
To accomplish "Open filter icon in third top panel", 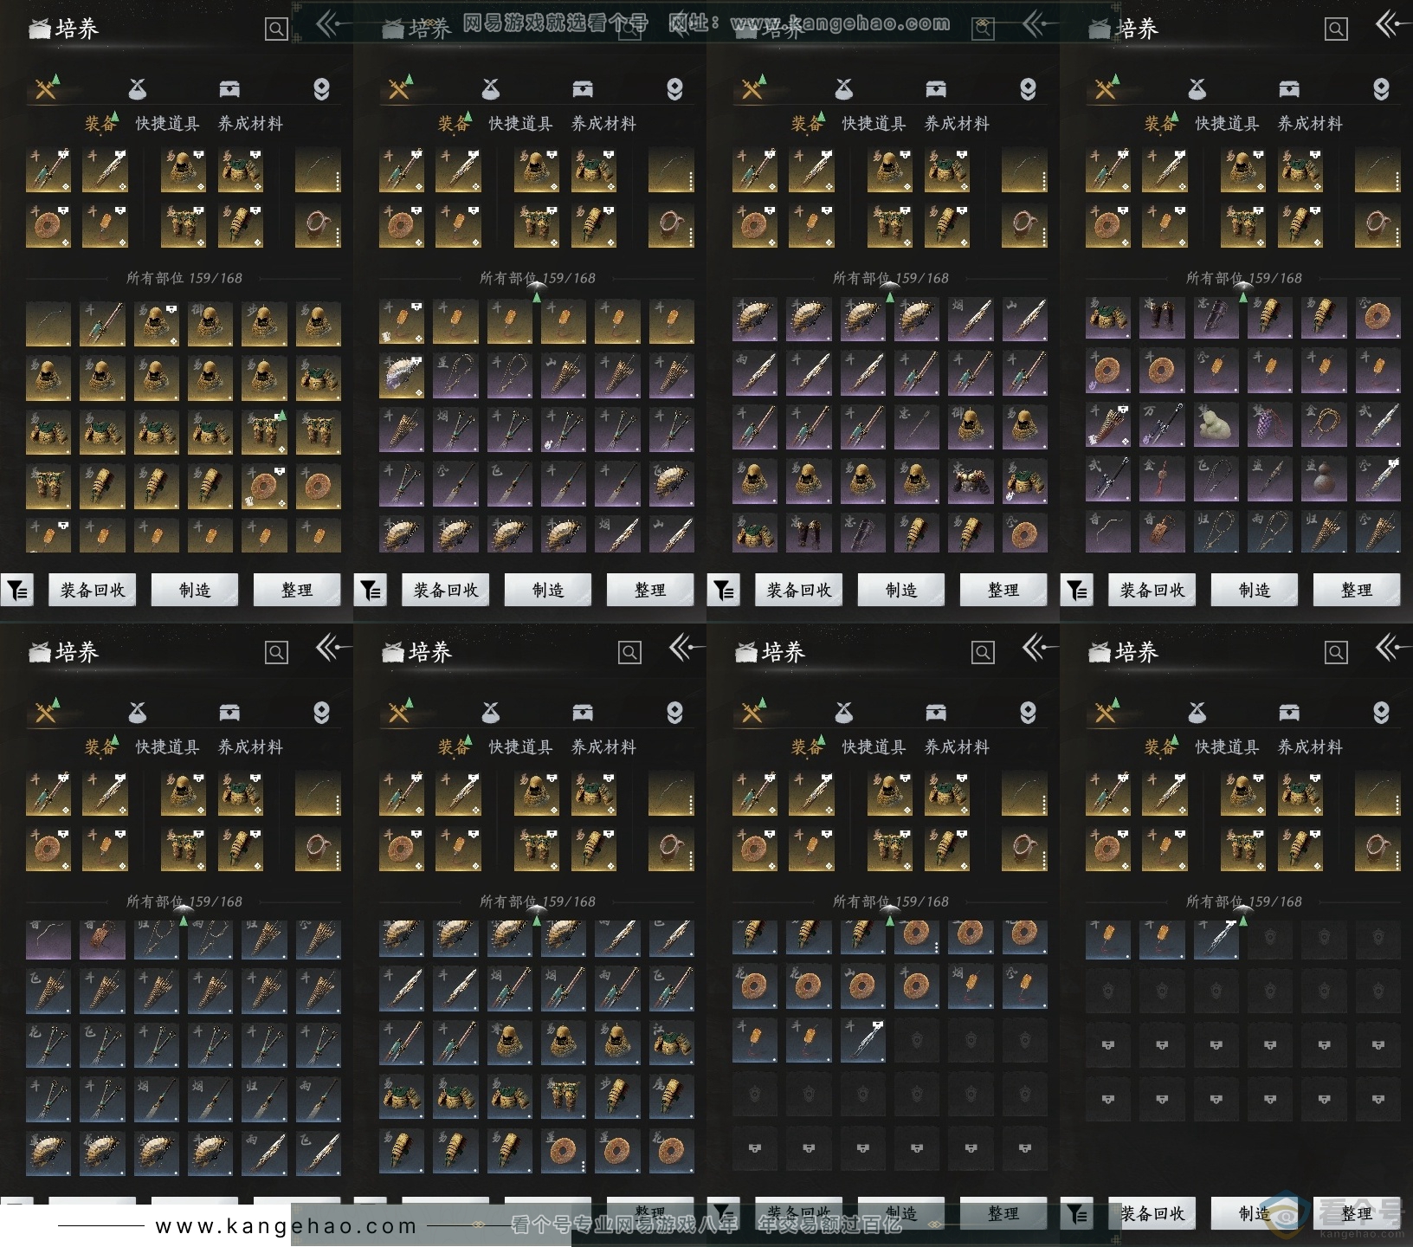I will [724, 591].
